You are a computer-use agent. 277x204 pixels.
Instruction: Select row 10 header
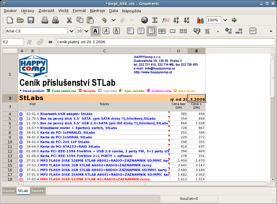click(10, 142)
